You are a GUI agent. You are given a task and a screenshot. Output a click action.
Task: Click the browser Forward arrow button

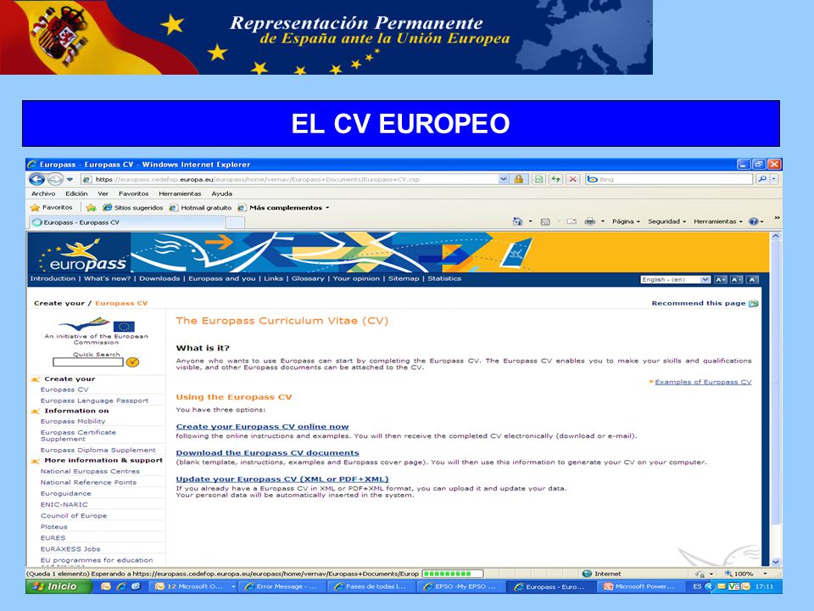point(55,179)
